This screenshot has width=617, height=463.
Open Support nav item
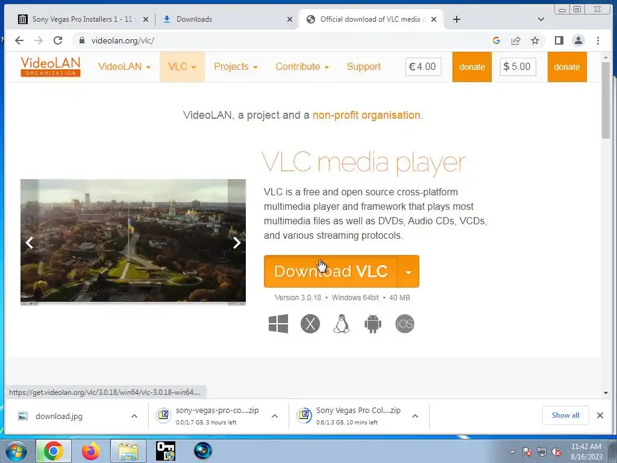coord(363,66)
